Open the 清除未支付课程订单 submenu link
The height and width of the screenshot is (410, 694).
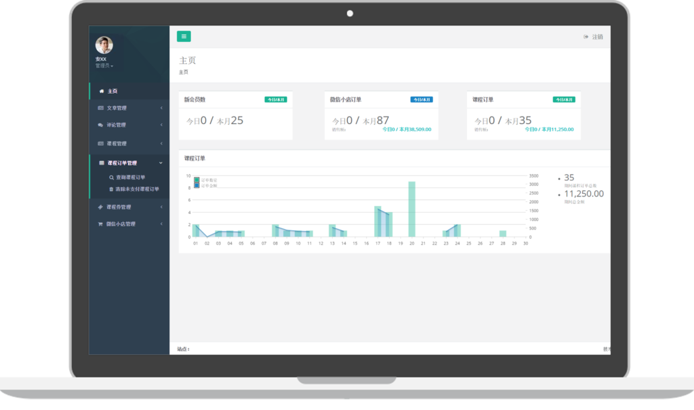(x=137, y=189)
